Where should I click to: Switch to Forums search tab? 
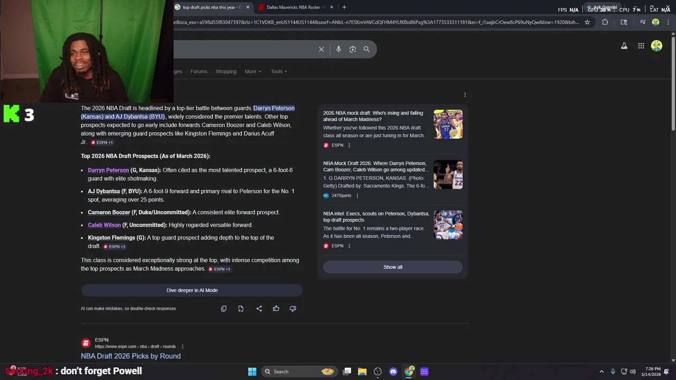click(199, 72)
